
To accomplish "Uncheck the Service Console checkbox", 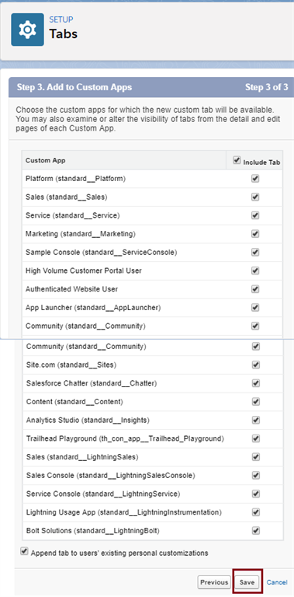I will tap(256, 494).
